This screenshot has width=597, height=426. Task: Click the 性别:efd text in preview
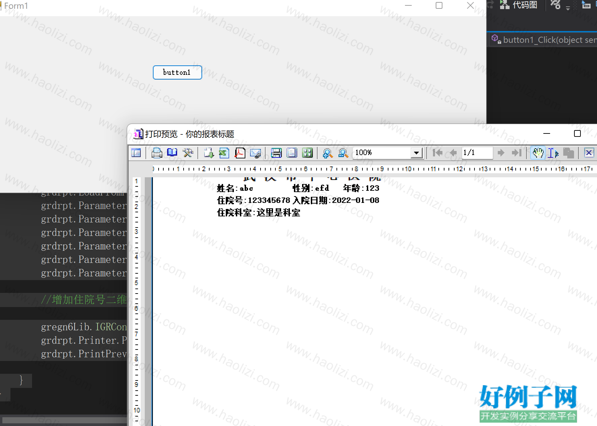[x=311, y=188]
